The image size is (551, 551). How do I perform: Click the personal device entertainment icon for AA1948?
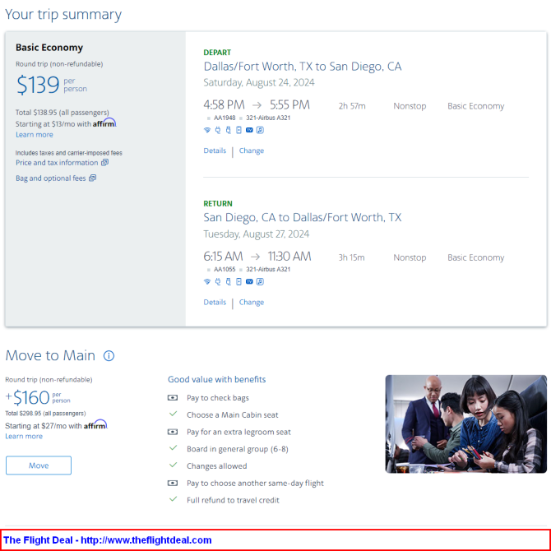238,130
